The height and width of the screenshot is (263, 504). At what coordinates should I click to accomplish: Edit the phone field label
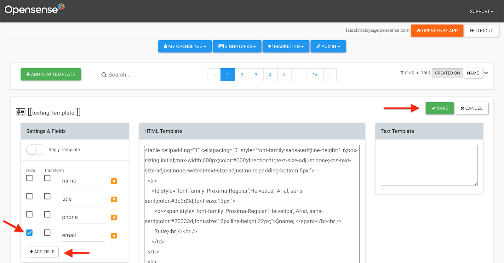tap(83, 217)
